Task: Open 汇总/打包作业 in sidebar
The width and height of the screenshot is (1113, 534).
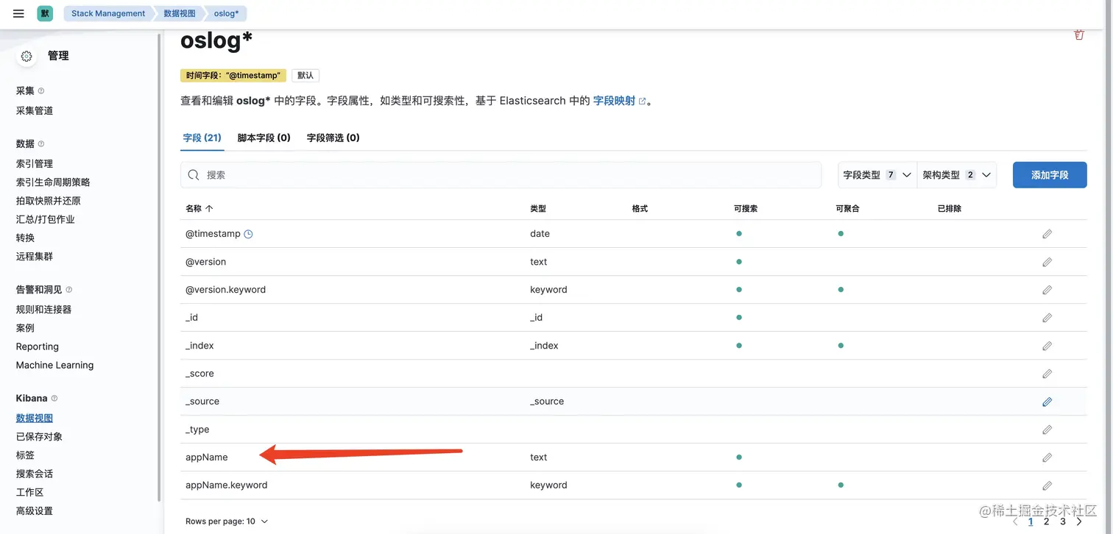Action: coord(46,219)
